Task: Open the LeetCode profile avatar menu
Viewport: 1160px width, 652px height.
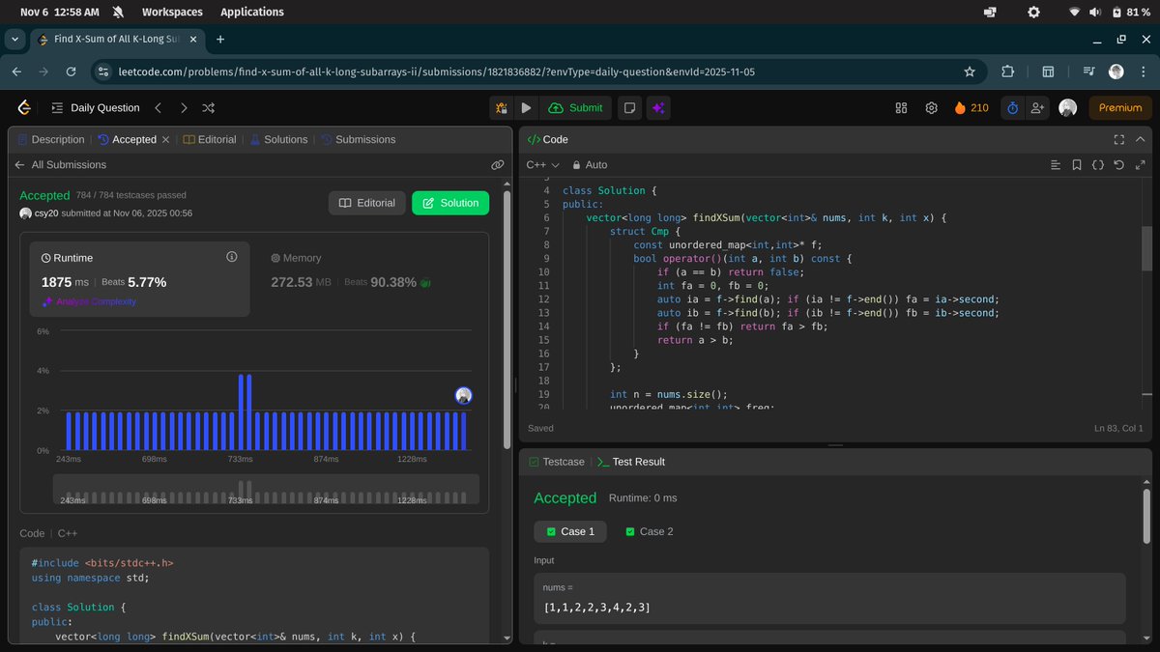Action: click(x=1067, y=108)
